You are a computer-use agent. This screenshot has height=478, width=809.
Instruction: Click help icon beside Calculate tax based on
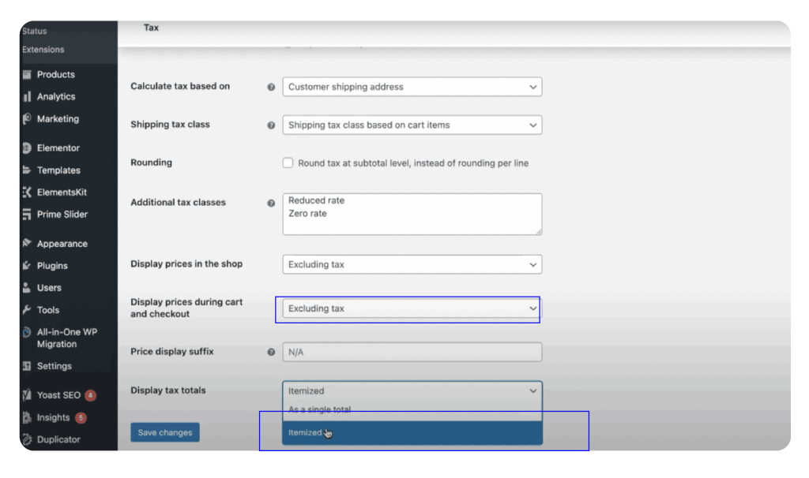pos(271,87)
